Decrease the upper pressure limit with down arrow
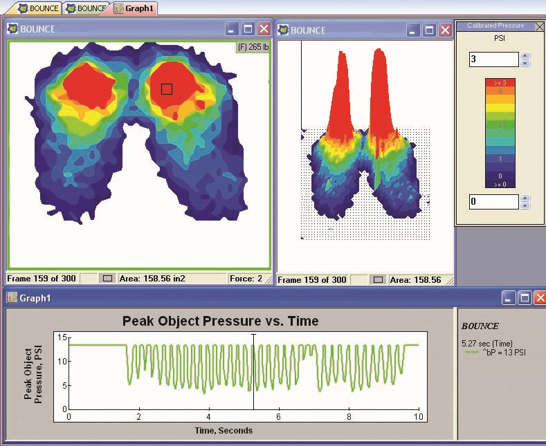Viewport: 546px width, 446px height. (x=525, y=64)
